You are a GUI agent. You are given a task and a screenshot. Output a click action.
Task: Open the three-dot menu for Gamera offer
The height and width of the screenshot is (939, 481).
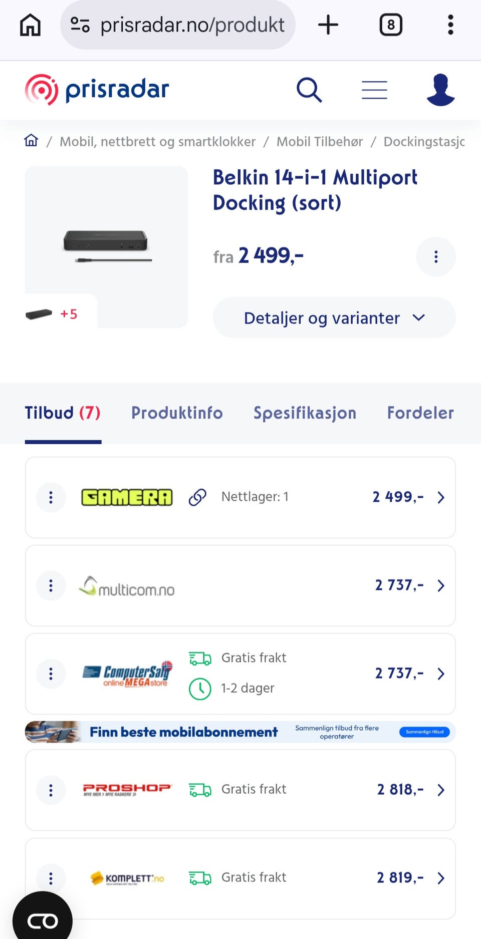click(51, 497)
